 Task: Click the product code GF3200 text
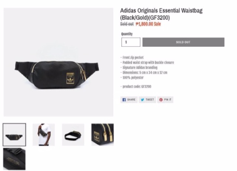click(137, 86)
